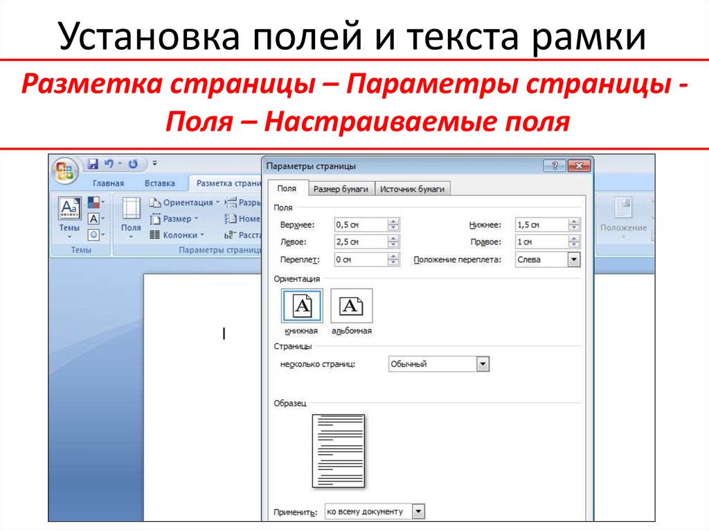The width and height of the screenshot is (709, 531).
Task: Select the Поля tab in dialog
Action: pos(287,188)
